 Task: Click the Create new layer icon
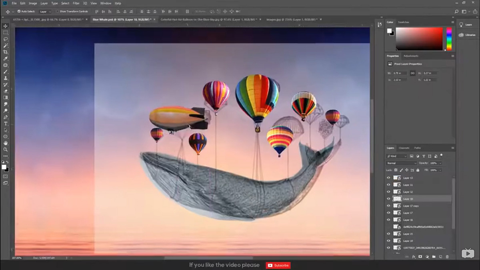click(x=440, y=256)
